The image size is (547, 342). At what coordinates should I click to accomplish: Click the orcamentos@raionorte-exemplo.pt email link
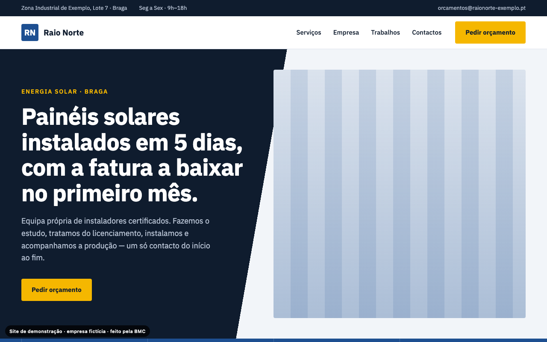pyautogui.click(x=482, y=8)
